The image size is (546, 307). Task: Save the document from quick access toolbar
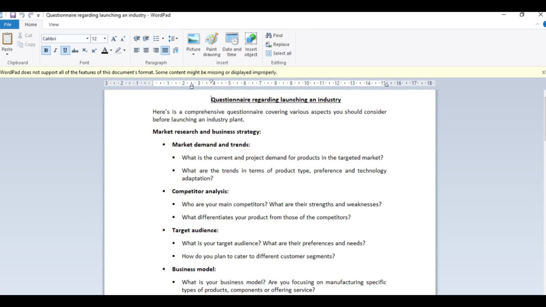13,15
